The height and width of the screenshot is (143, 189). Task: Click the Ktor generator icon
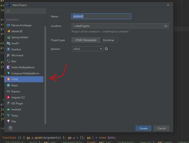(8, 61)
